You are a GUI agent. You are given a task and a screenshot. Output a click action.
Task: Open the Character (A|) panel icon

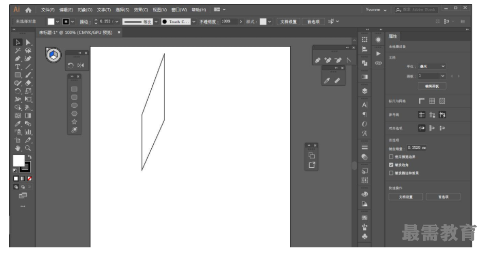365,105
